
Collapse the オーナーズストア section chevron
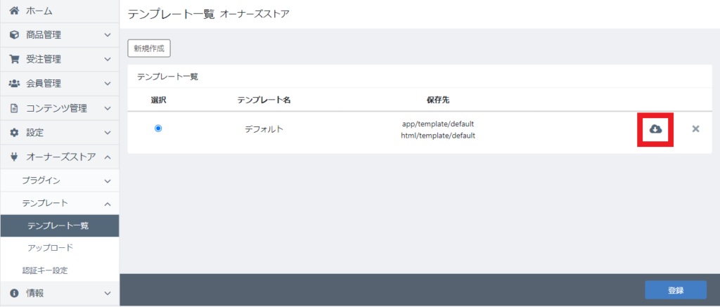tap(107, 157)
